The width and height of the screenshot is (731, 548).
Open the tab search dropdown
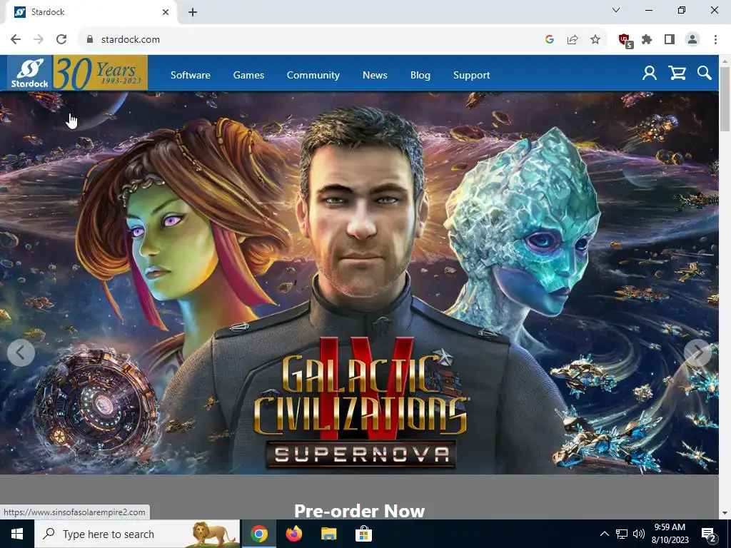[616, 10]
